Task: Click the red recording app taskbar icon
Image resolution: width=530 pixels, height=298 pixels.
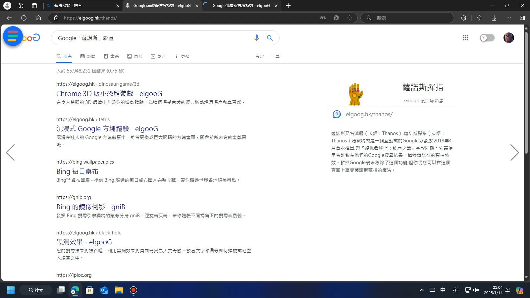Action: click(x=133, y=290)
